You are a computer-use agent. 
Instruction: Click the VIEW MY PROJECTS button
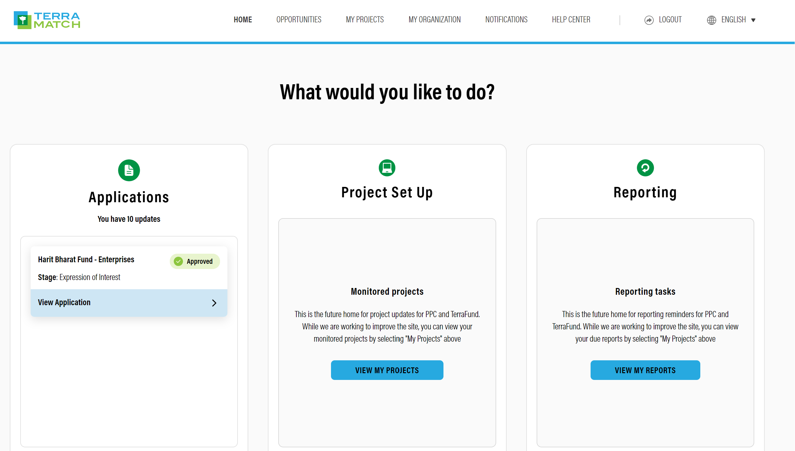(x=387, y=370)
